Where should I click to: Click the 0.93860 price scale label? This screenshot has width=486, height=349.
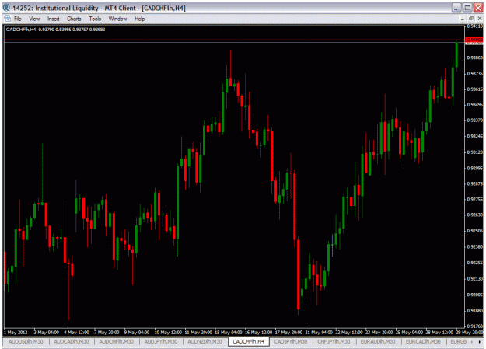(x=474, y=58)
